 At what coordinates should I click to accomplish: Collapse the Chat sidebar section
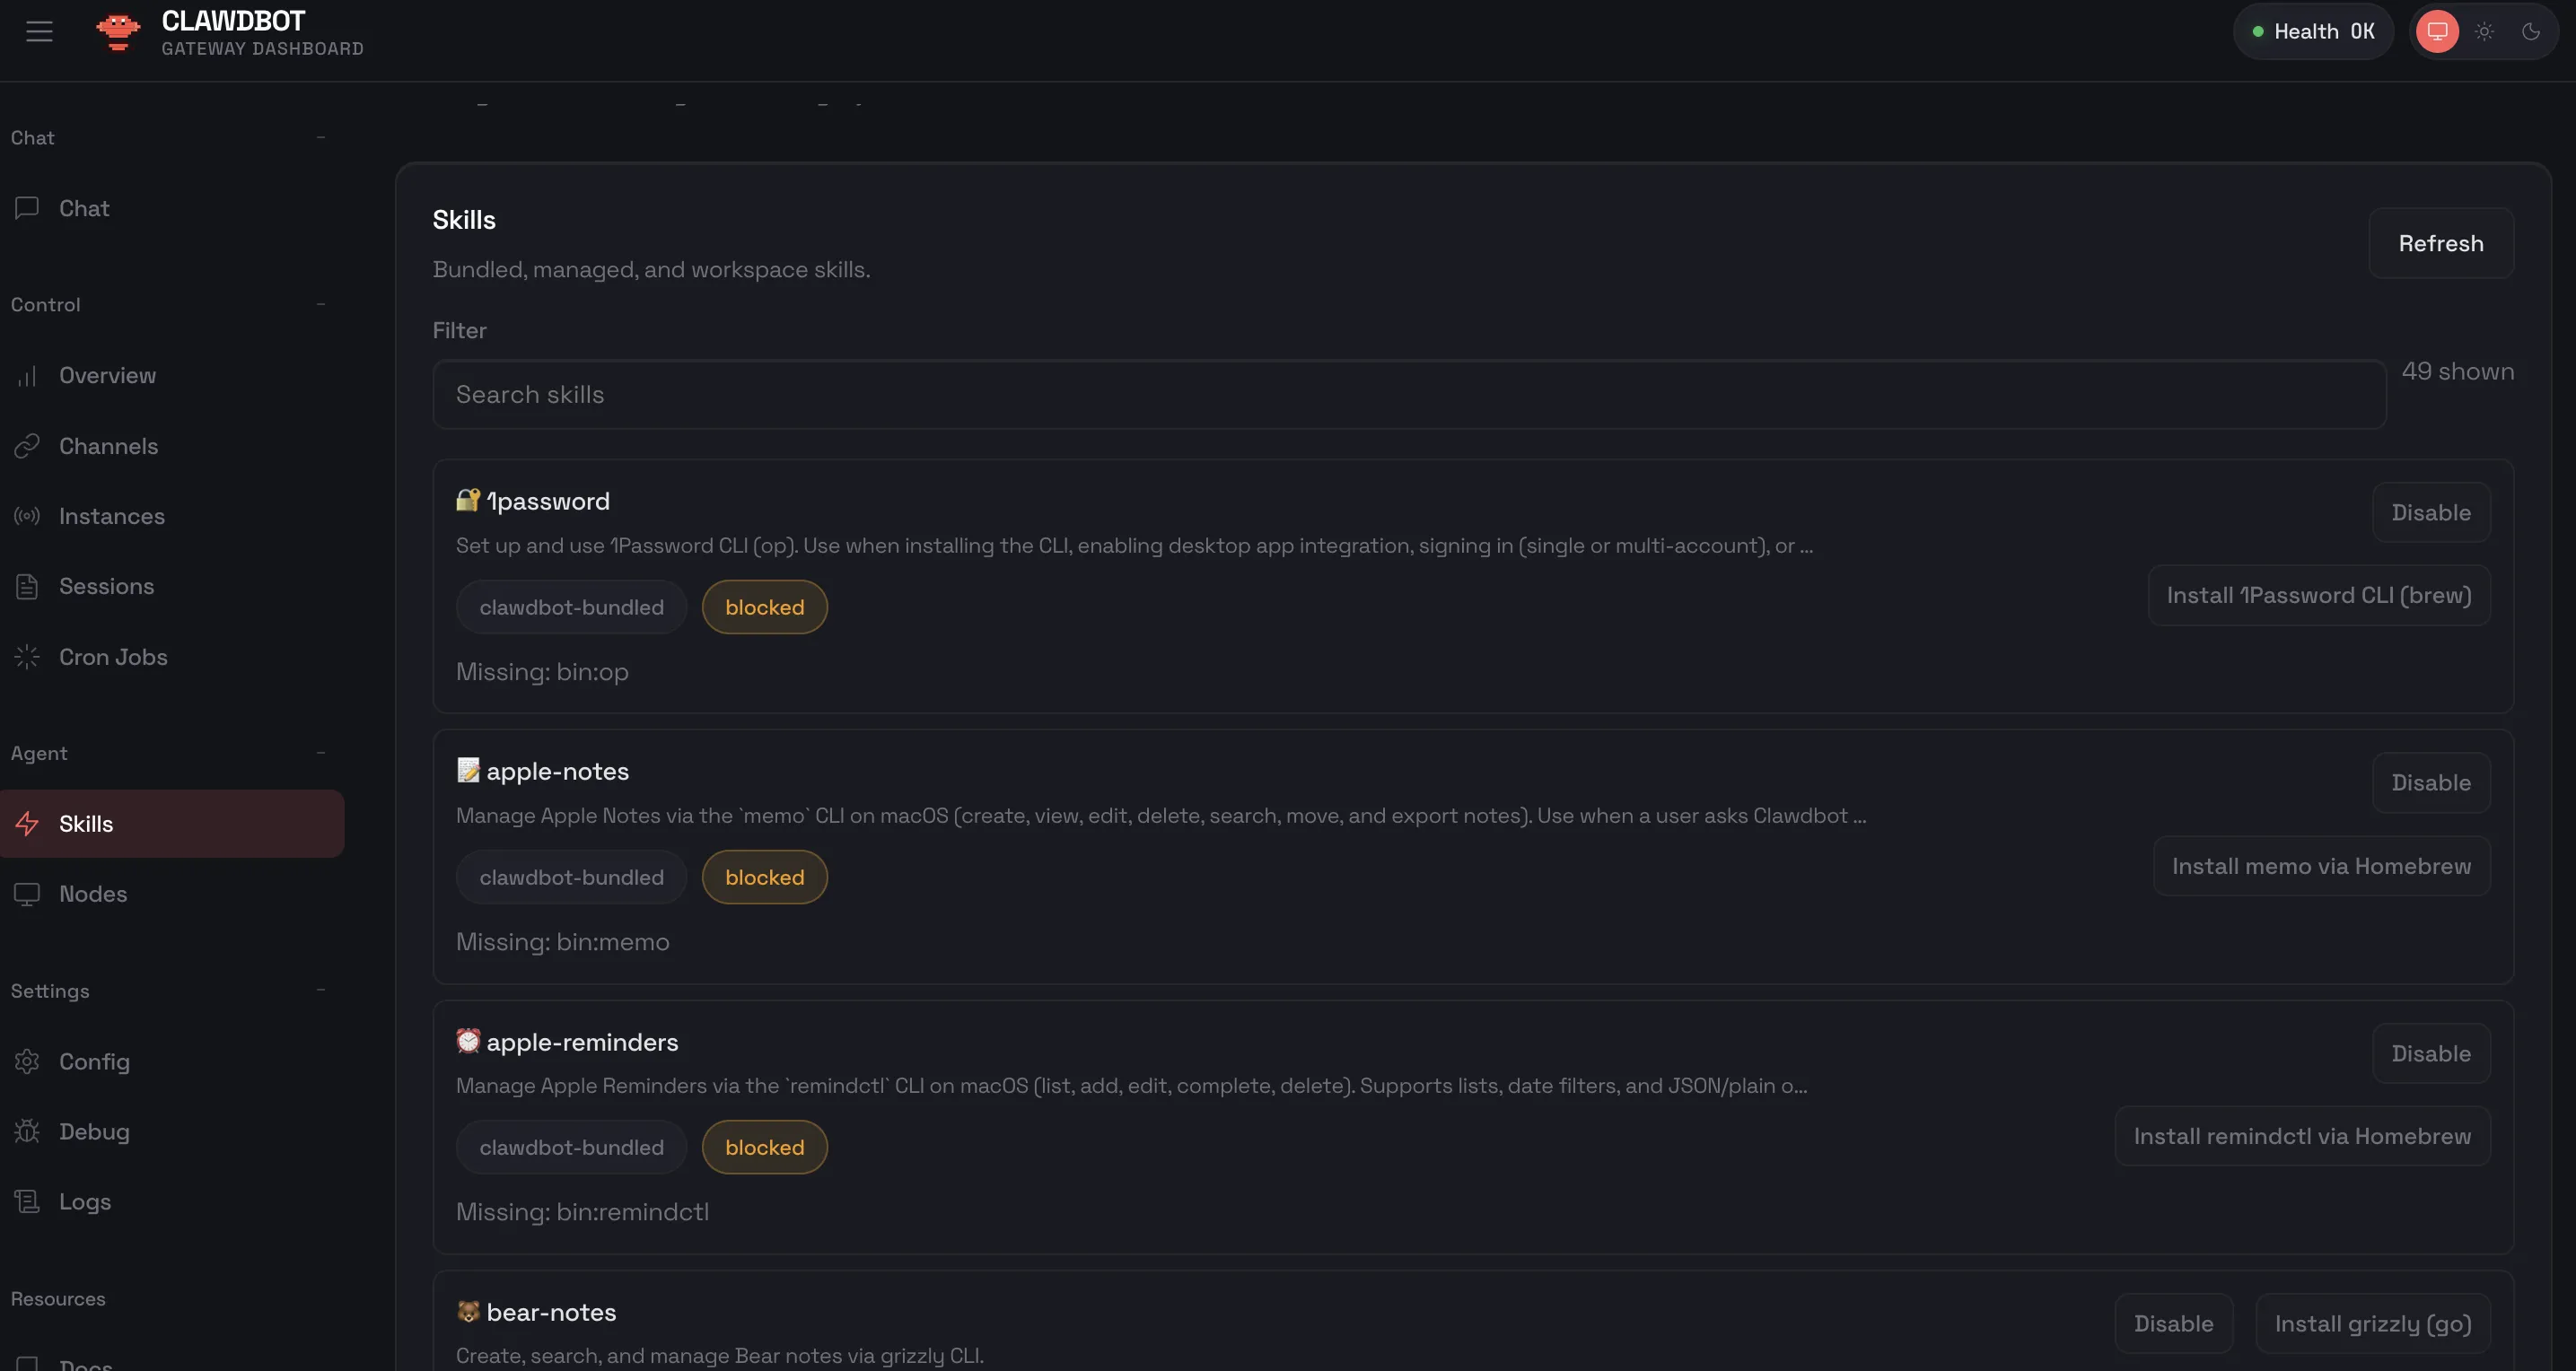320,137
